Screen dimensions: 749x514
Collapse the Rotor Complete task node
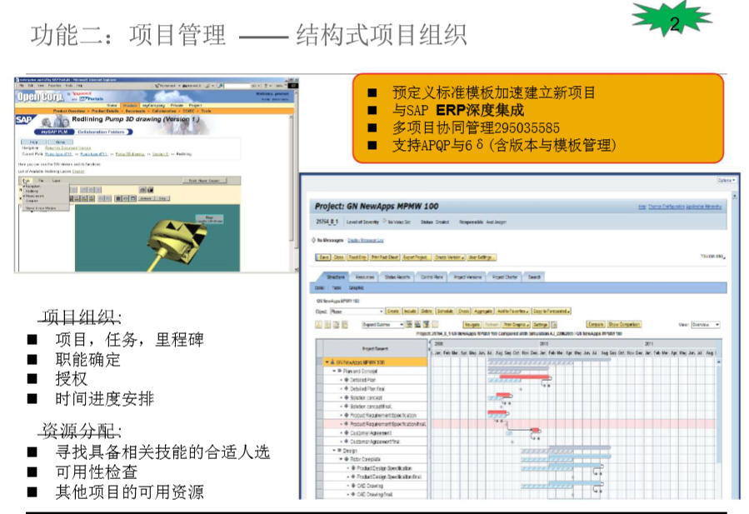point(341,459)
